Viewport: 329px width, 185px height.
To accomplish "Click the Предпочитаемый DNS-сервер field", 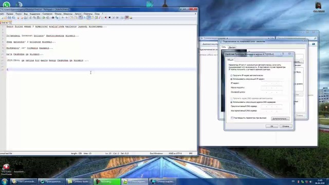I will click(272, 106).
